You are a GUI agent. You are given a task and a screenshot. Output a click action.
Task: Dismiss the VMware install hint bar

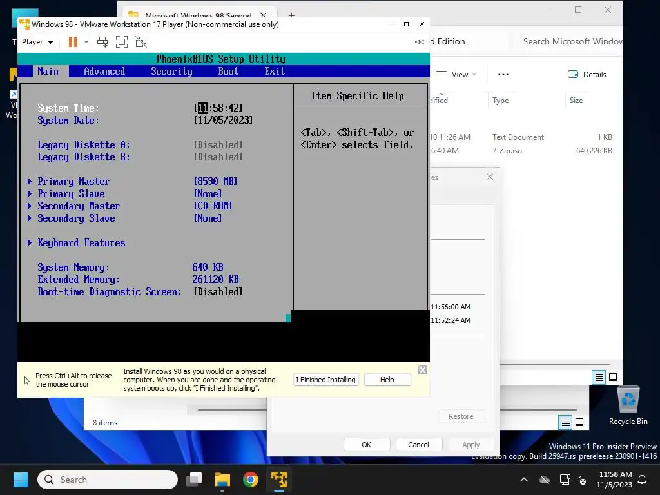[423, 370]
